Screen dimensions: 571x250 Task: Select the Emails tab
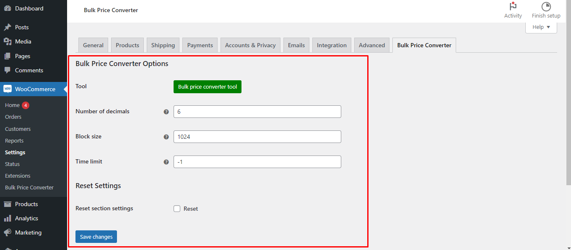(x=296, y=45)
